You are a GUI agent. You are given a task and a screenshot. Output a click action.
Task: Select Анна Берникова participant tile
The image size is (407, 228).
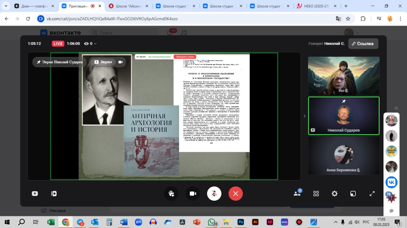click(344, 155)
